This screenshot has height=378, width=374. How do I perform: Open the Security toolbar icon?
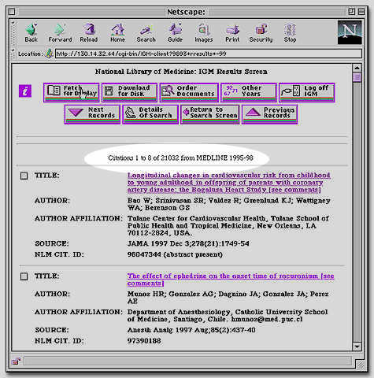(261, 32)
